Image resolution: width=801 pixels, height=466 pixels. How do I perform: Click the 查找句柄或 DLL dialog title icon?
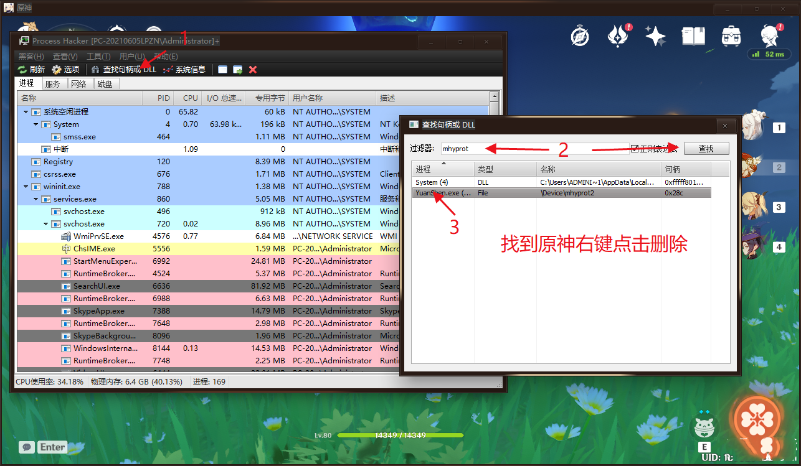tap(414, 124)
